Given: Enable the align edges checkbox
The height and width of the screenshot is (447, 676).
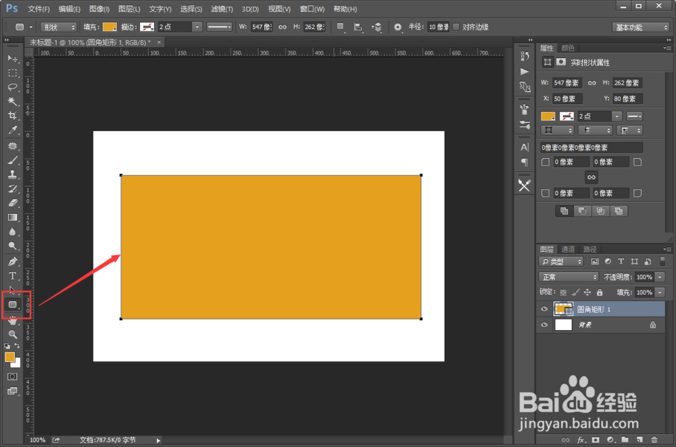Looking at the screenshot, I should 456,27.
